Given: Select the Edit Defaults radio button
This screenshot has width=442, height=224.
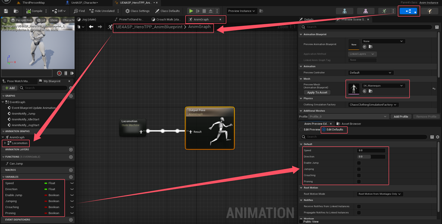Looking at the screenshot, I should (324, 129).
